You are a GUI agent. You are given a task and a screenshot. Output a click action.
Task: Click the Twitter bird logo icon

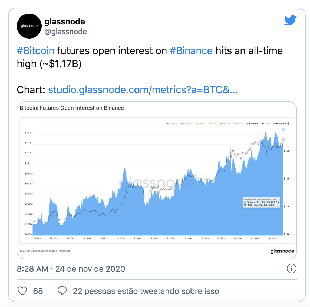[x=290, y=20]
